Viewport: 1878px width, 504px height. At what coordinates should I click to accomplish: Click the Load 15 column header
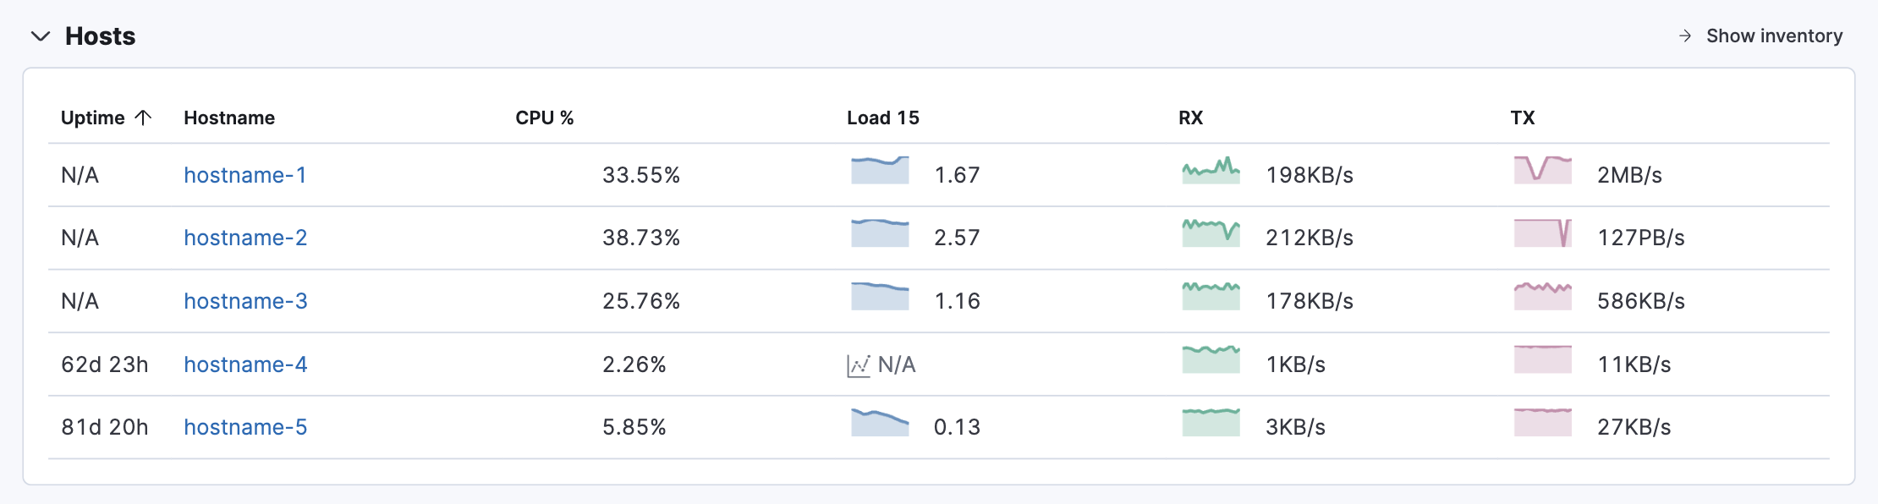[x=882, y=118]
